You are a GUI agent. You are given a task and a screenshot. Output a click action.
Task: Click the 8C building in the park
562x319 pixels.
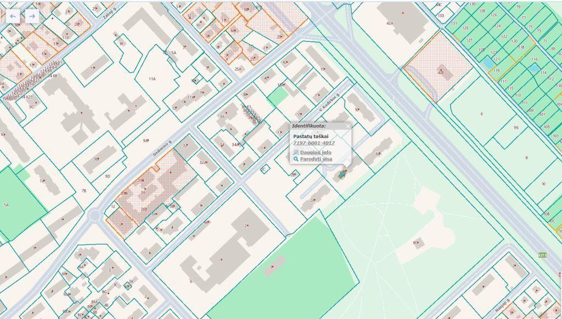tap(418, 243)
